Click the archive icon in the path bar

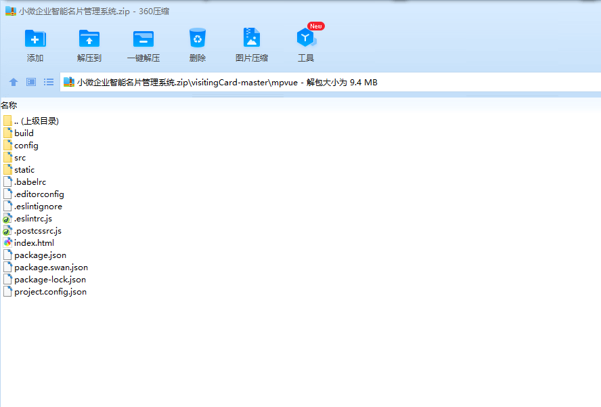pos(69,82)
